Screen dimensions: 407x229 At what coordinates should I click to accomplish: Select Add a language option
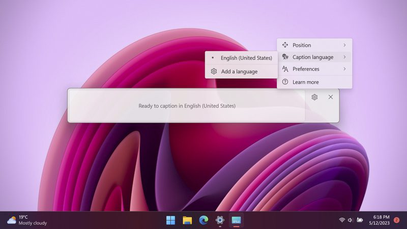241,71
